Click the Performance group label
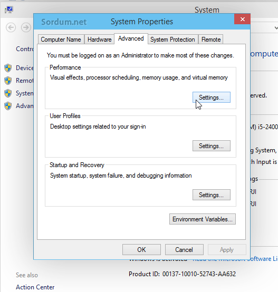278x292 pixels. tap(65, 67)
